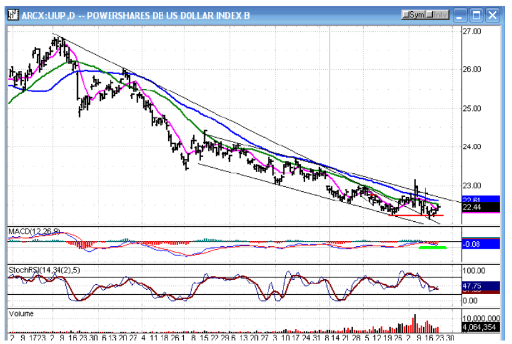Select the StochRSI(14,34(2),5) indicator label
This screenshot has width=512, height=344.
pyautogui.click(x=44, y=270)
